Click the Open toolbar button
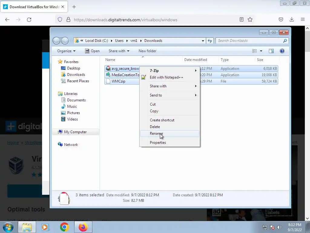Screen dimensions: 310x233 pyautogui.click(x=92, y=51)
